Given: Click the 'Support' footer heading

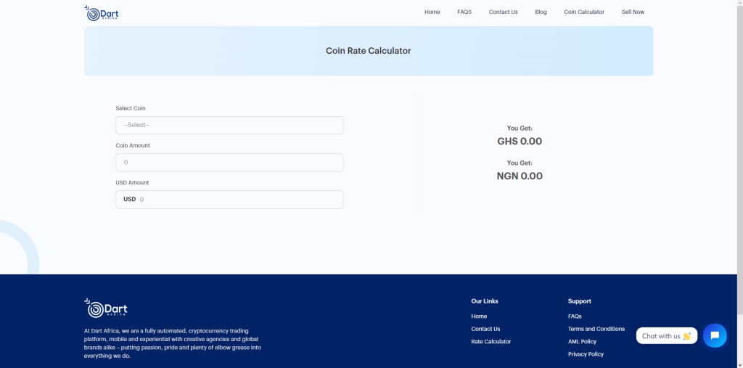Looking at the screenshot, I should click(580, 301).
